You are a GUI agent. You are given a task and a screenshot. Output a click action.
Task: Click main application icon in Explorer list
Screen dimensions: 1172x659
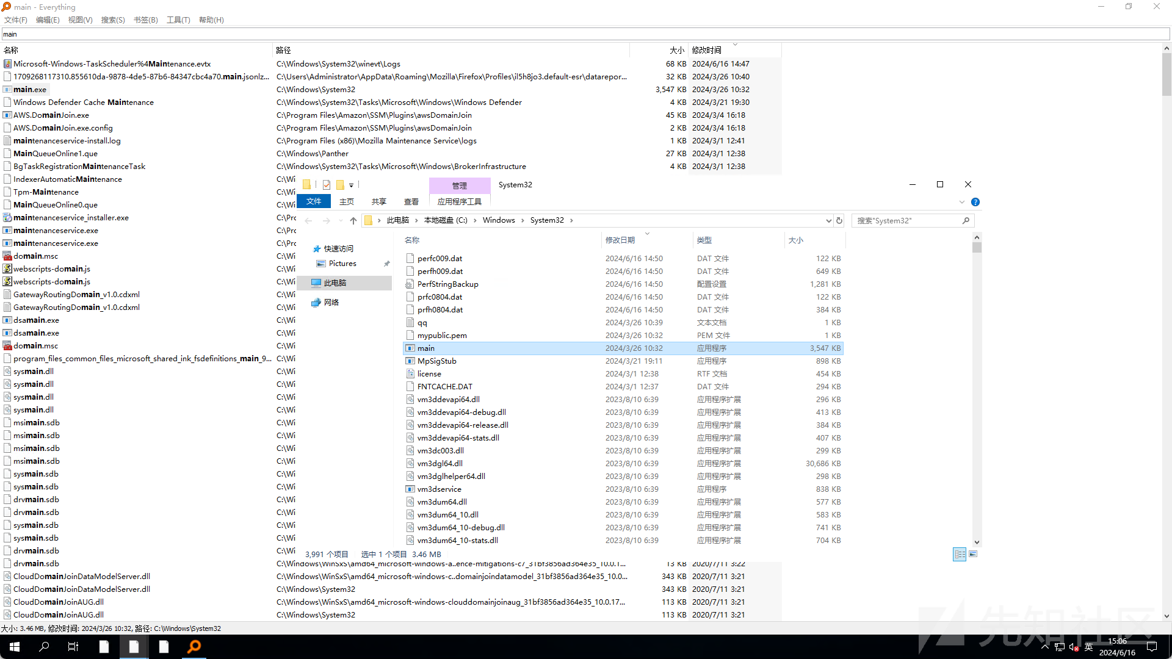[x=411, y=348]
